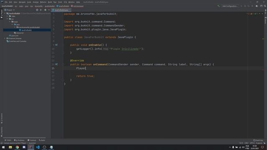267x150 pixels.
Task: Click the Expand All icon in Project panel
Action: (41, 10)
